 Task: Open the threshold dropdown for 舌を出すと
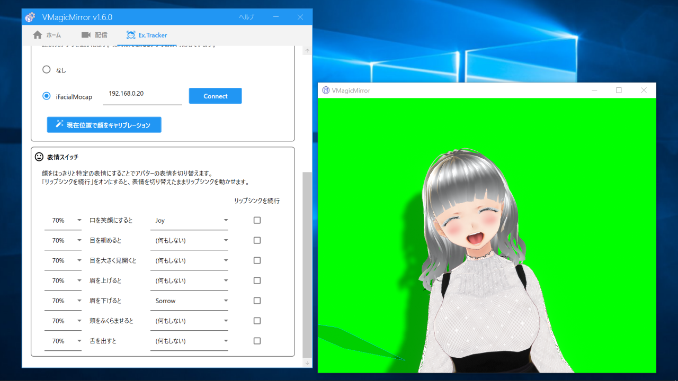63,341
